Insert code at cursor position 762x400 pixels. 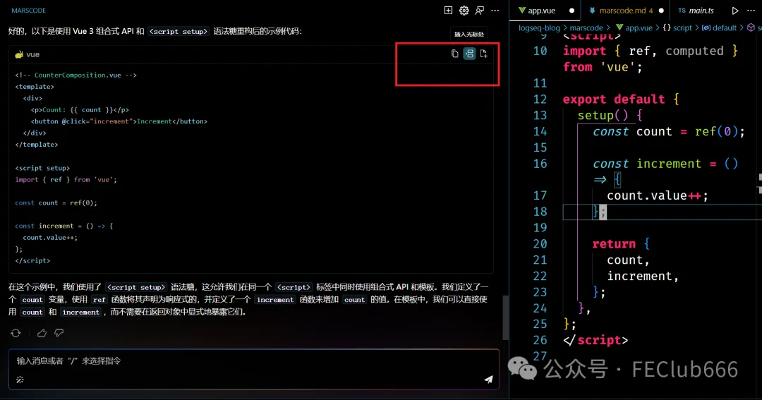[x=469, y=54]
